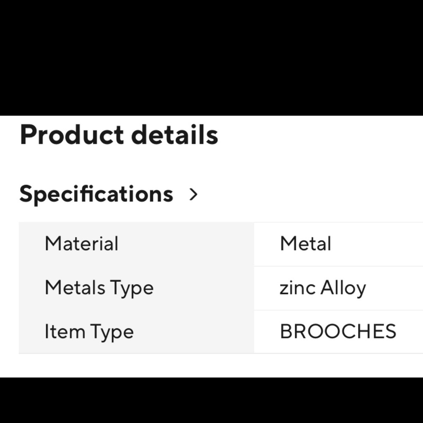Click the word 'Item' in Item Type
This screenshot has height=423, width=423.
[59, 332]
